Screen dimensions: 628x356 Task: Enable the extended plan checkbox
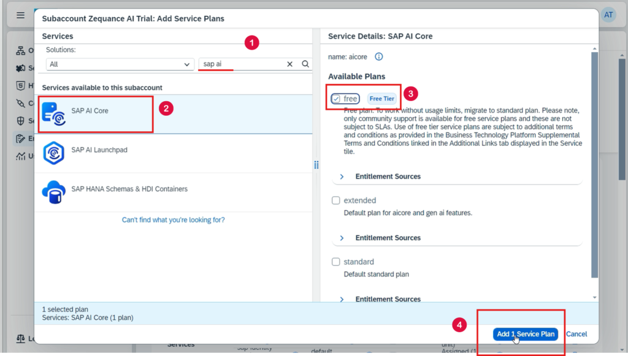pos(335,200)
